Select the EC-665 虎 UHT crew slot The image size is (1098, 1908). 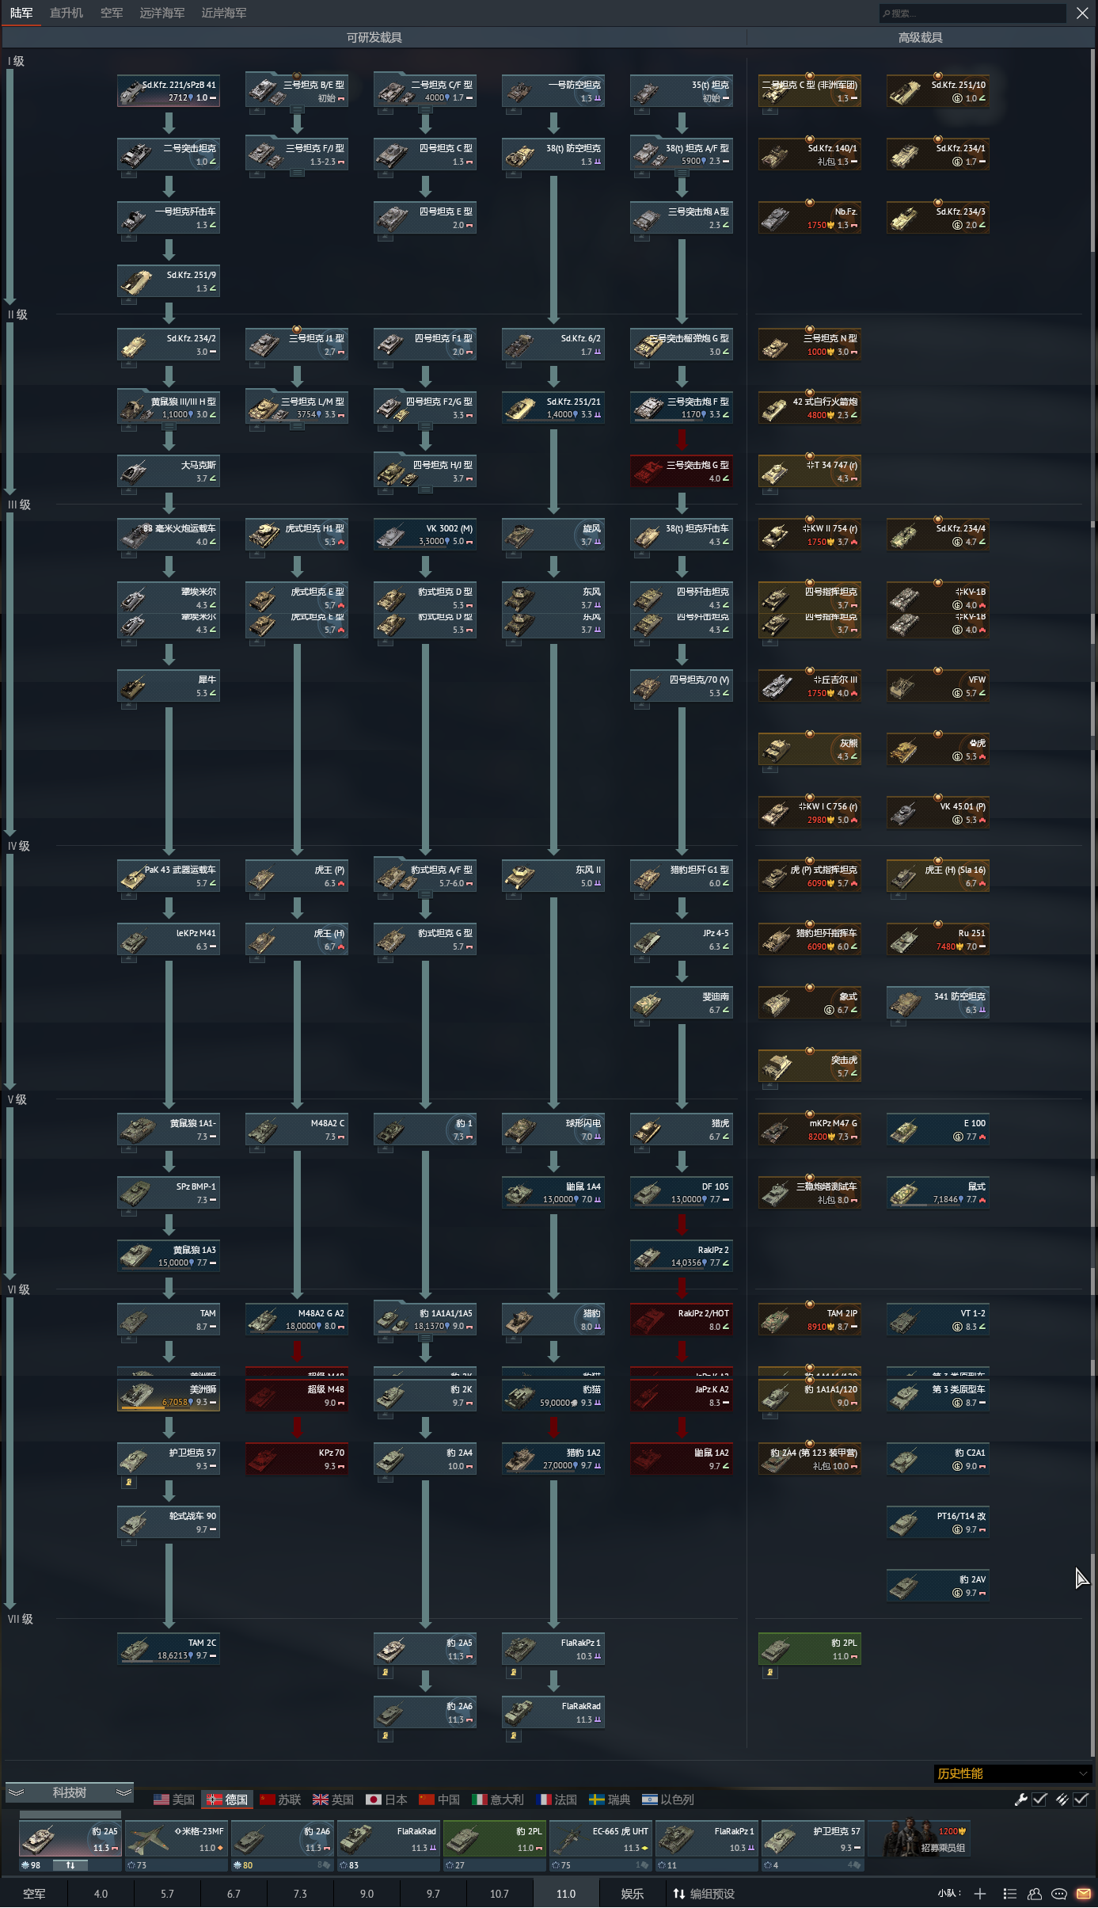coord(601,1838)
